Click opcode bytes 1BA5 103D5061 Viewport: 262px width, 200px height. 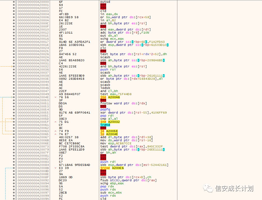pyautogui.click(x=72, y=45)
